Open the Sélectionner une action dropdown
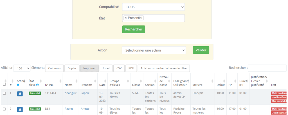288x115 pixels. pos(154,50)
